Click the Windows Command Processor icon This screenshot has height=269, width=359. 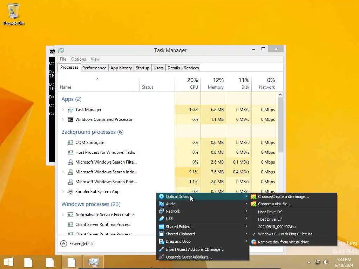point(70,119)
